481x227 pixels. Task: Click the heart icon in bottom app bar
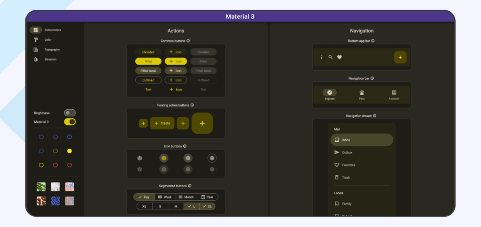pos(339,57)
